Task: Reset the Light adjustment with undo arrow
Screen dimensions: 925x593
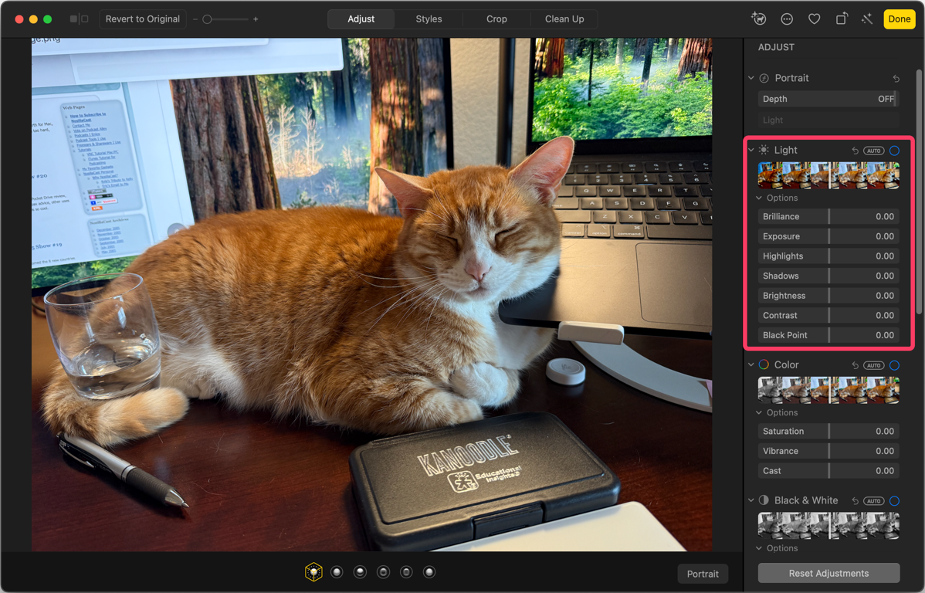Action: [x=855, y=151]
